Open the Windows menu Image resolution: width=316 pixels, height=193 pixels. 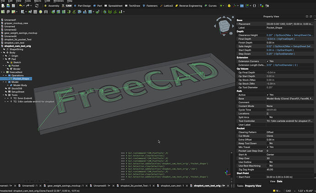coord(59,1)
